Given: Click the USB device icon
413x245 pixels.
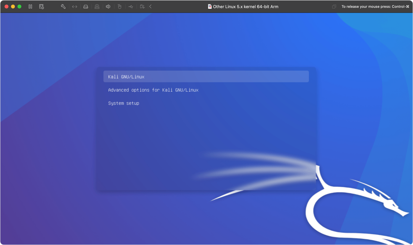Looking at the screenshot, I should 131,7.
